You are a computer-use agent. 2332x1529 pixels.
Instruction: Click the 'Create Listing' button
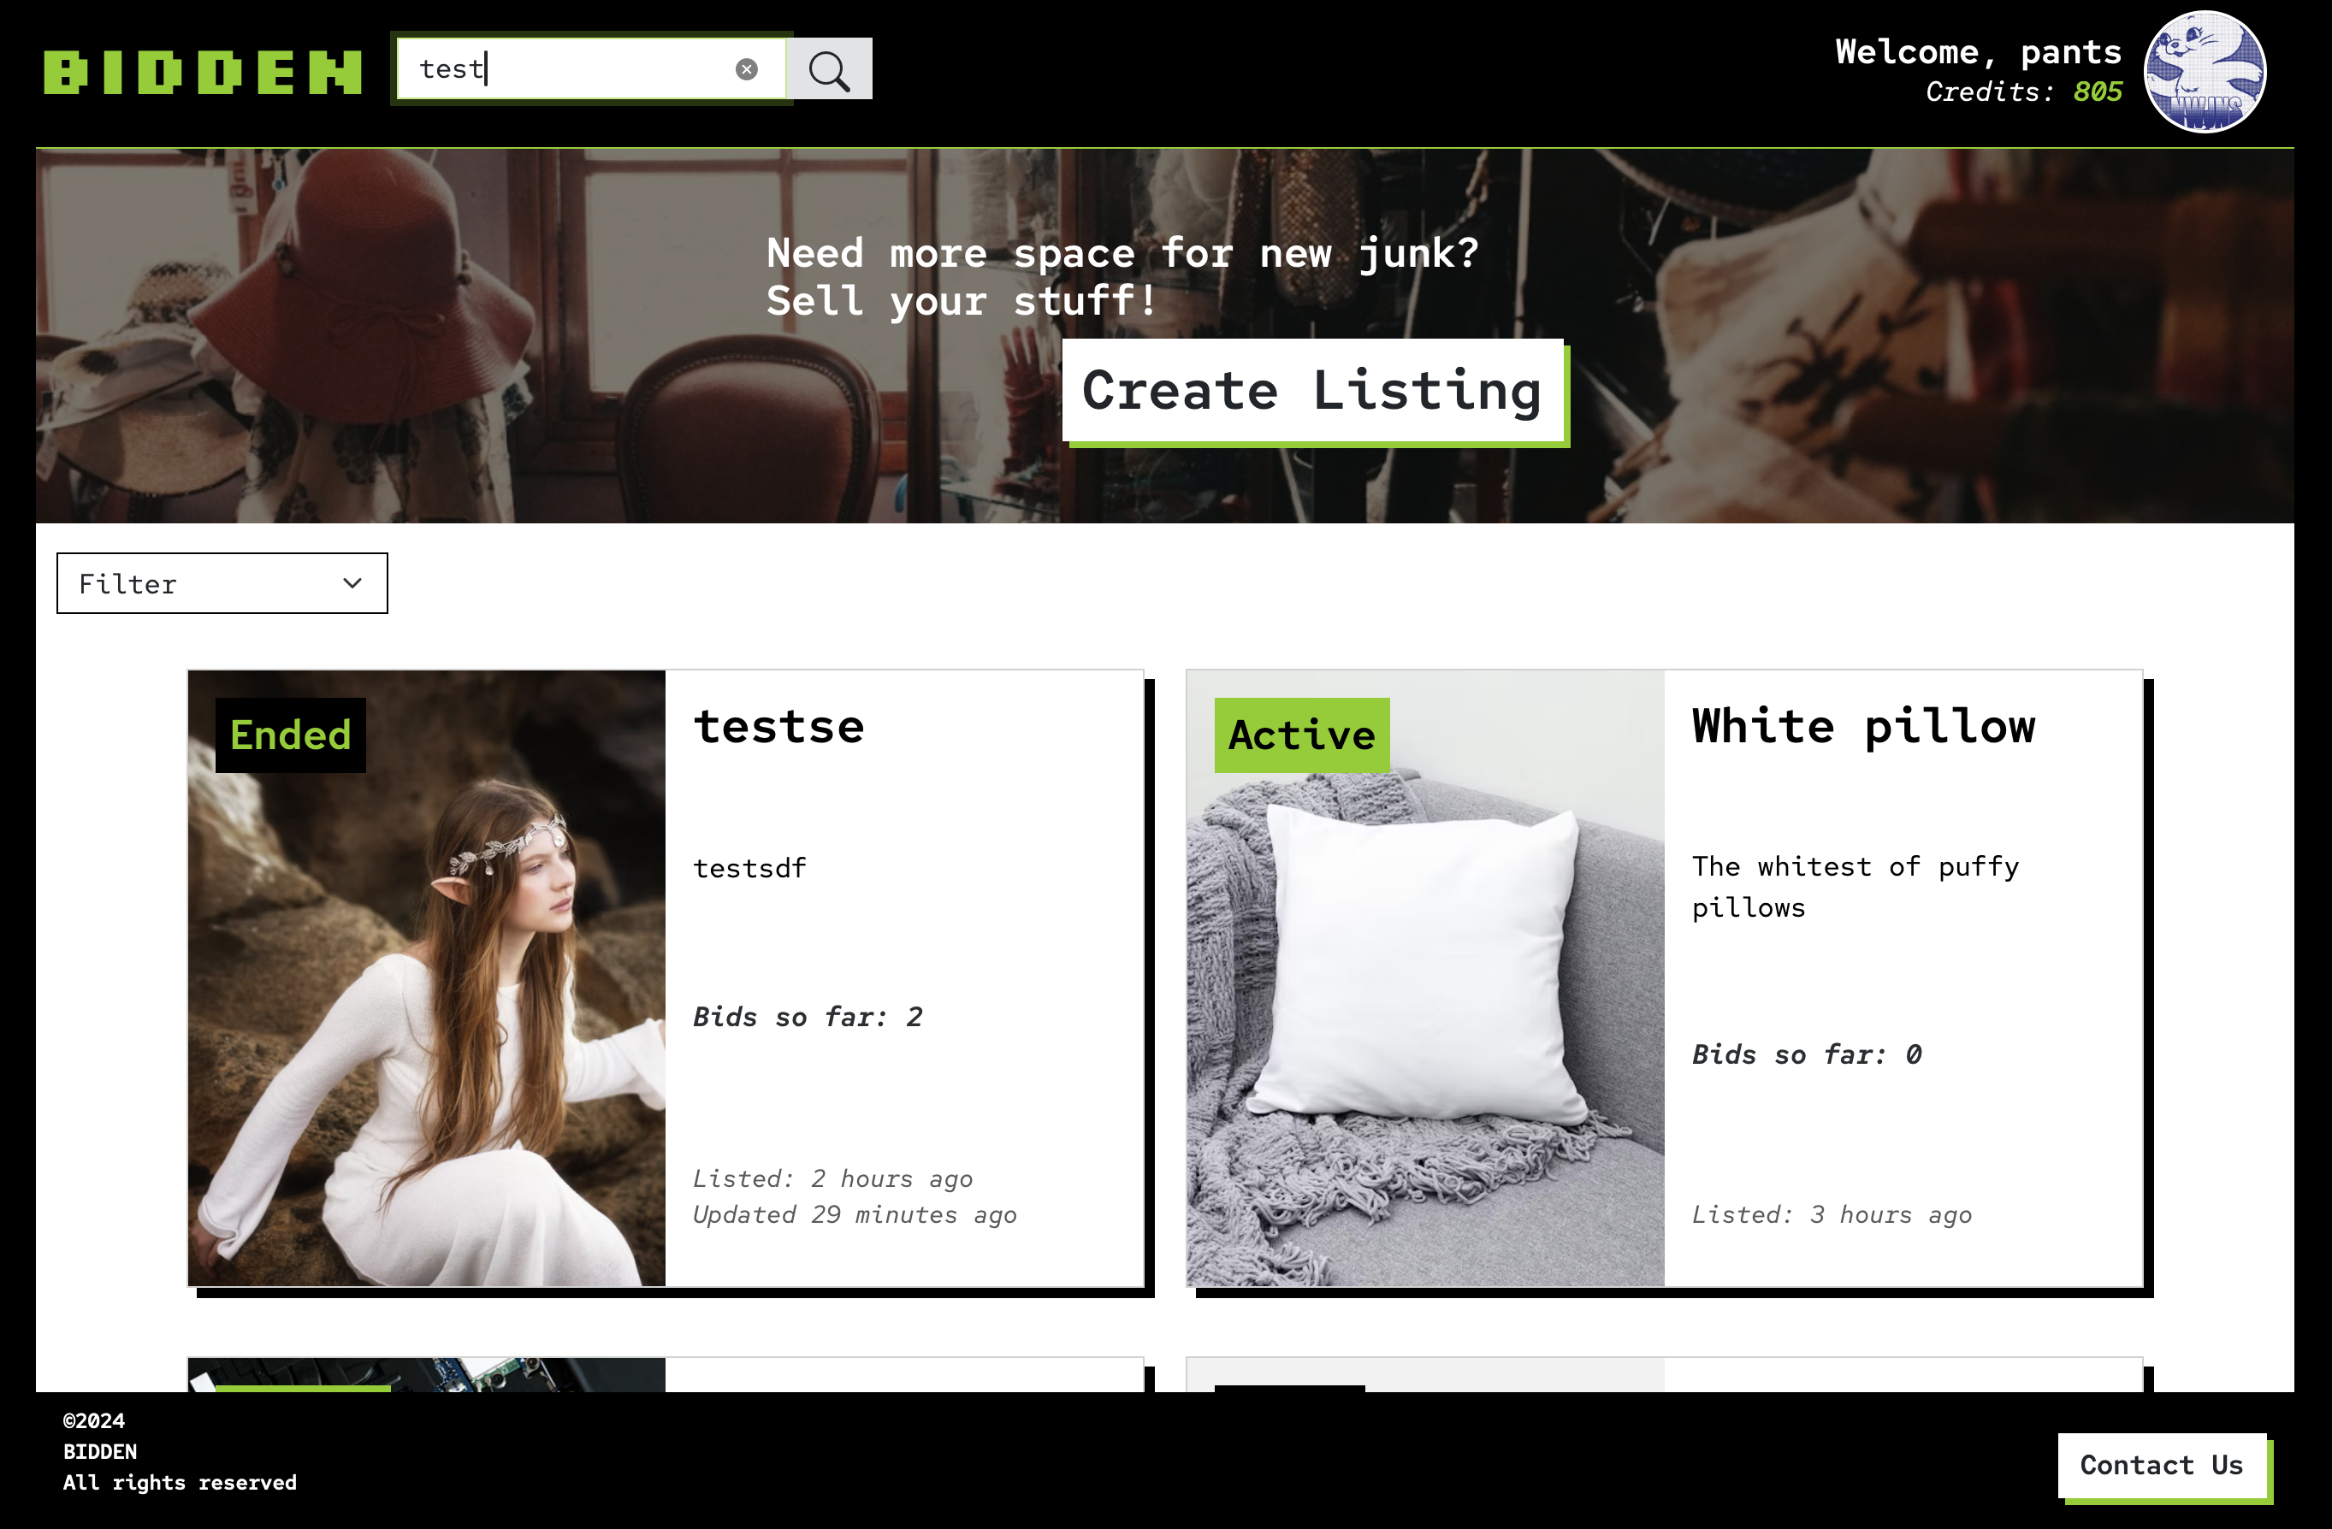tap(1315, 391)
